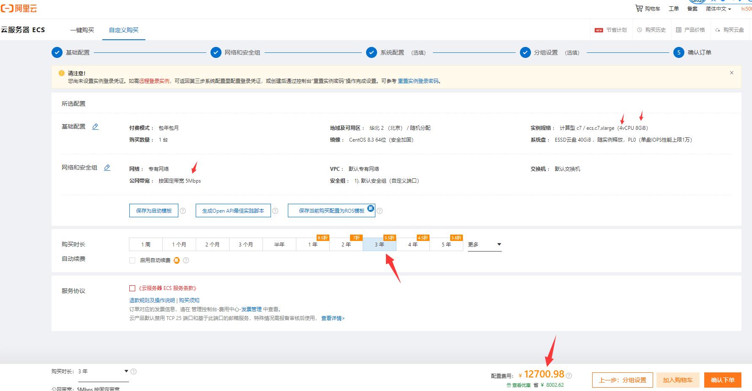Click the 保存为启动模板 button
The image size is (752, 391).
pos(154,211)
